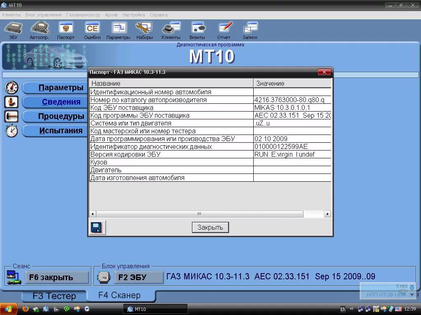The width and height of the screenshot is (421, 315).
Task: Open the Архив menu
Action: point(111,15)
